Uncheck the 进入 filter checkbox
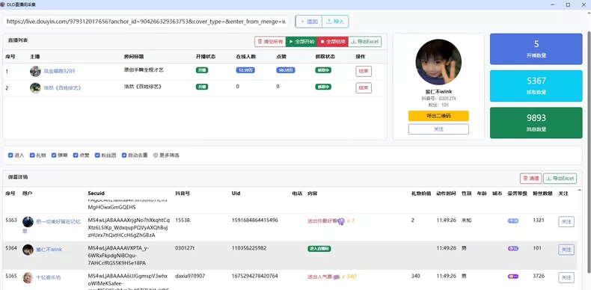The image size is (591, 290). point(10,155)
